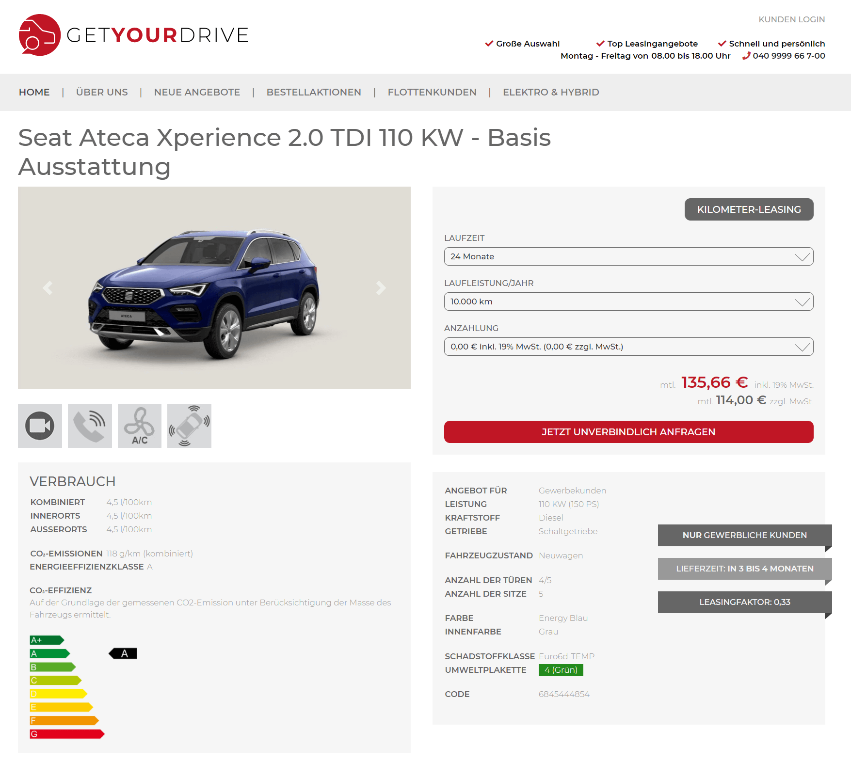
Task: Select BESTELLAKTIONEN in the navigation bar
Action: click(x=314, y=92)
